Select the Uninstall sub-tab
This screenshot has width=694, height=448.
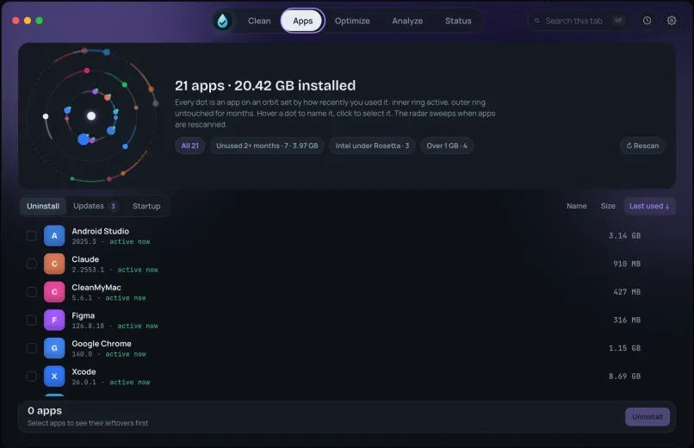(x=43, y=206)
